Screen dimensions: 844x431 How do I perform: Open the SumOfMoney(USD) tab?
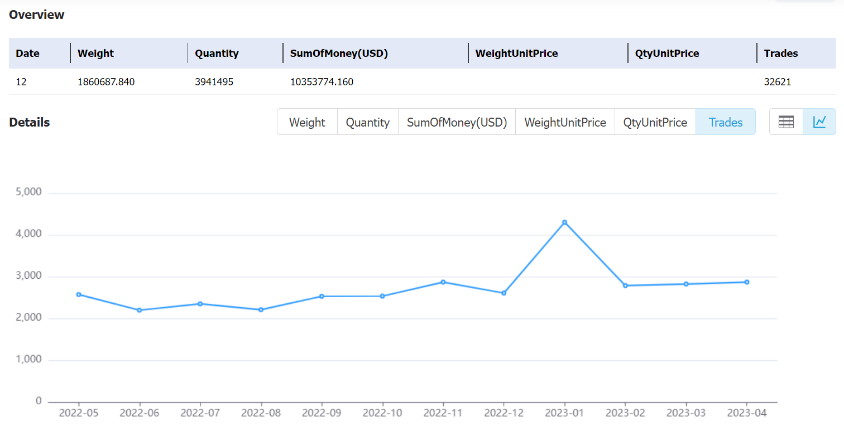coord(457,122)
